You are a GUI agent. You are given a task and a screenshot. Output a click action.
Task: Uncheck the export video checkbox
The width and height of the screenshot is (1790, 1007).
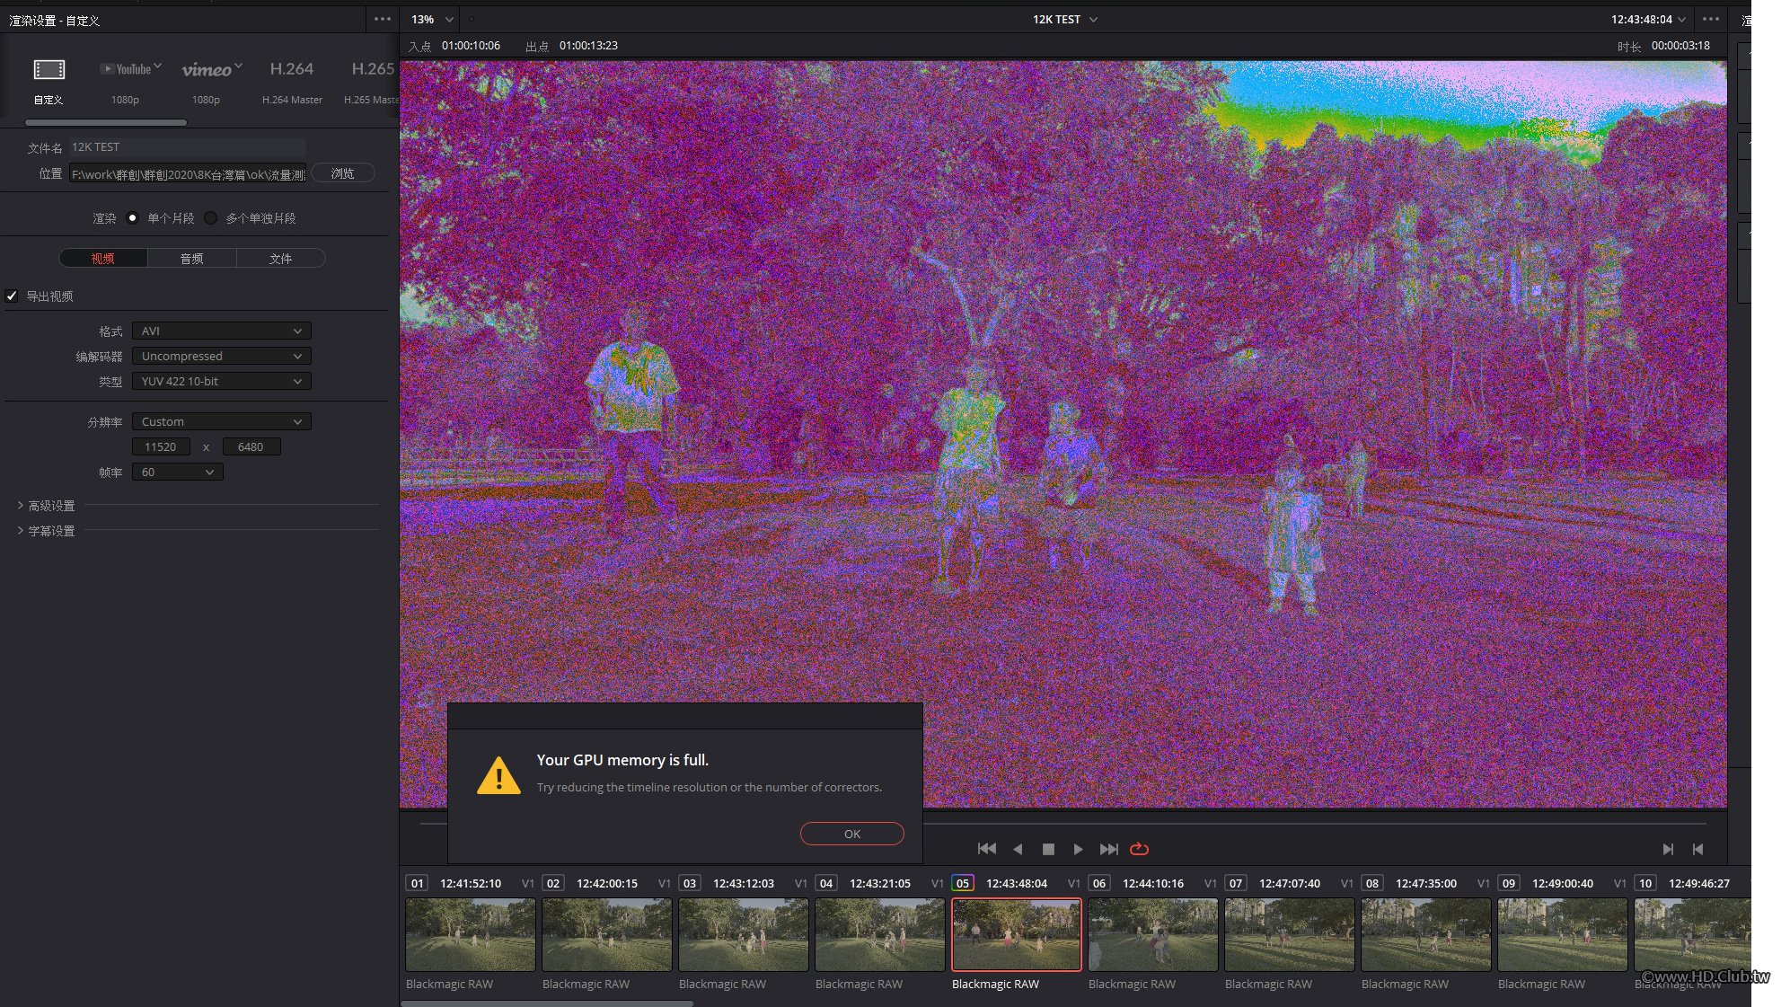click(12, 296)
